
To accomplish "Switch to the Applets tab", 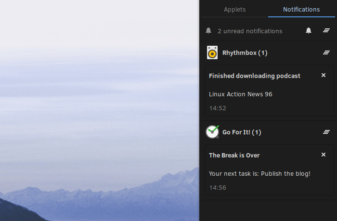I will [x=234, y=10].
